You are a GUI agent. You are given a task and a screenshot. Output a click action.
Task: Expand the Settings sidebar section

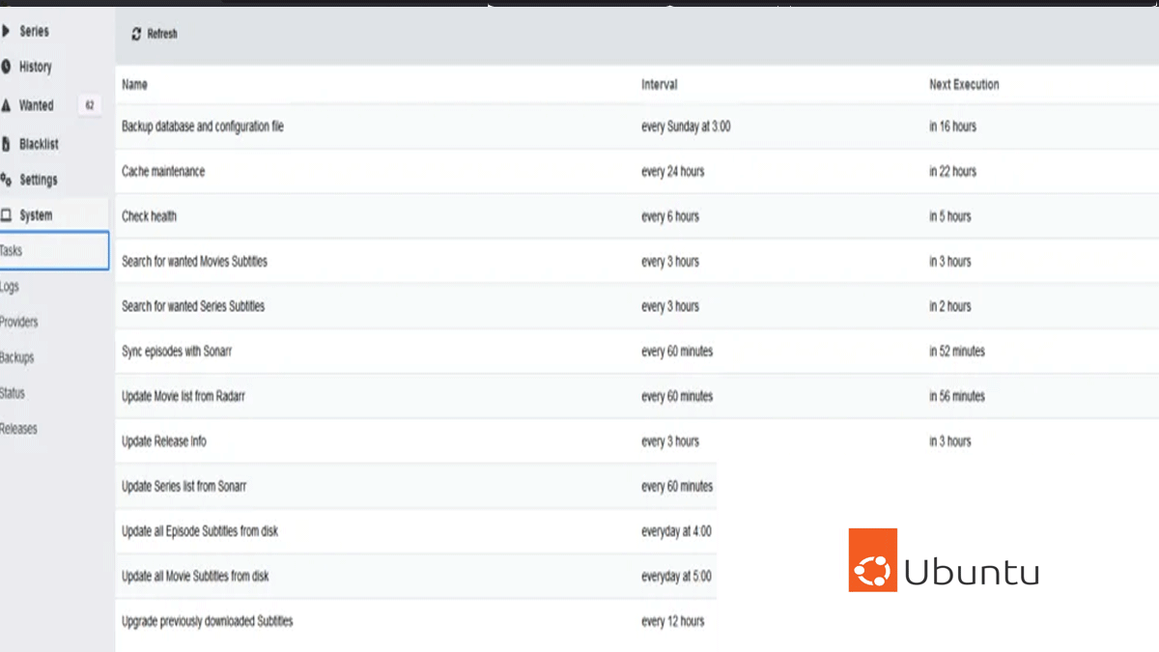click(x=39, y=180)
